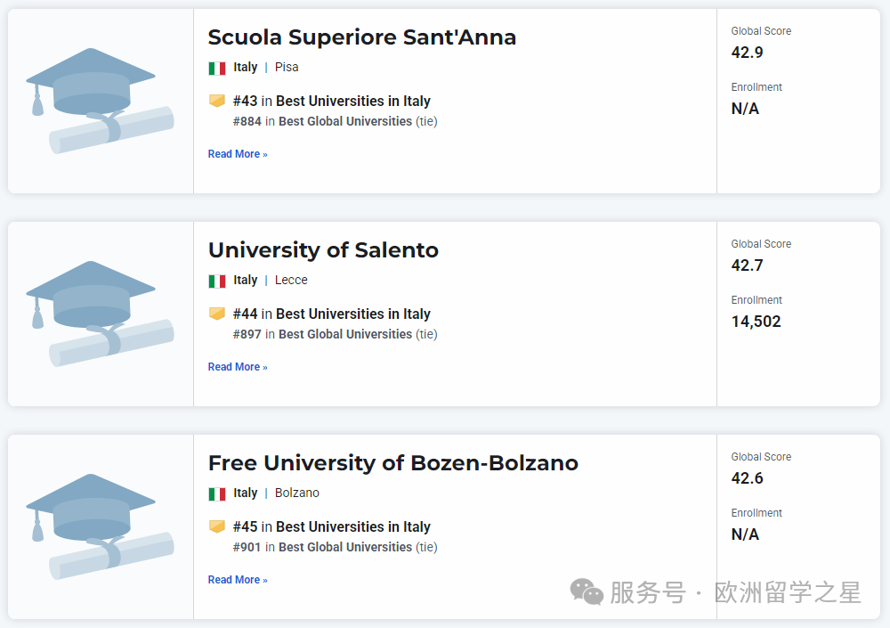Click the #897 Best Global Universities ranking
The image size is (890, 628).
click(335, 334)
